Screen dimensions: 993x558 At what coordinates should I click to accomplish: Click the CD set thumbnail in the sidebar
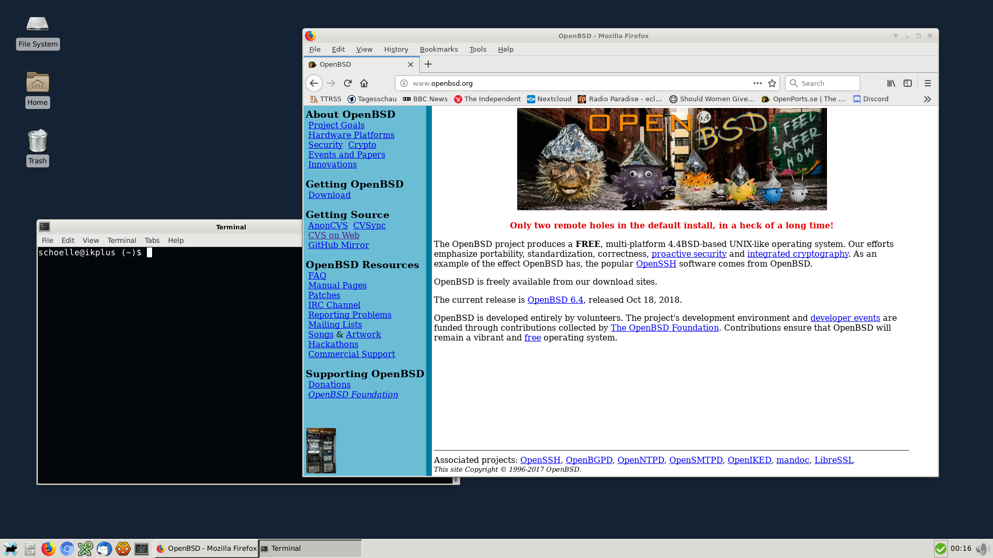click(x=321, y=451)
